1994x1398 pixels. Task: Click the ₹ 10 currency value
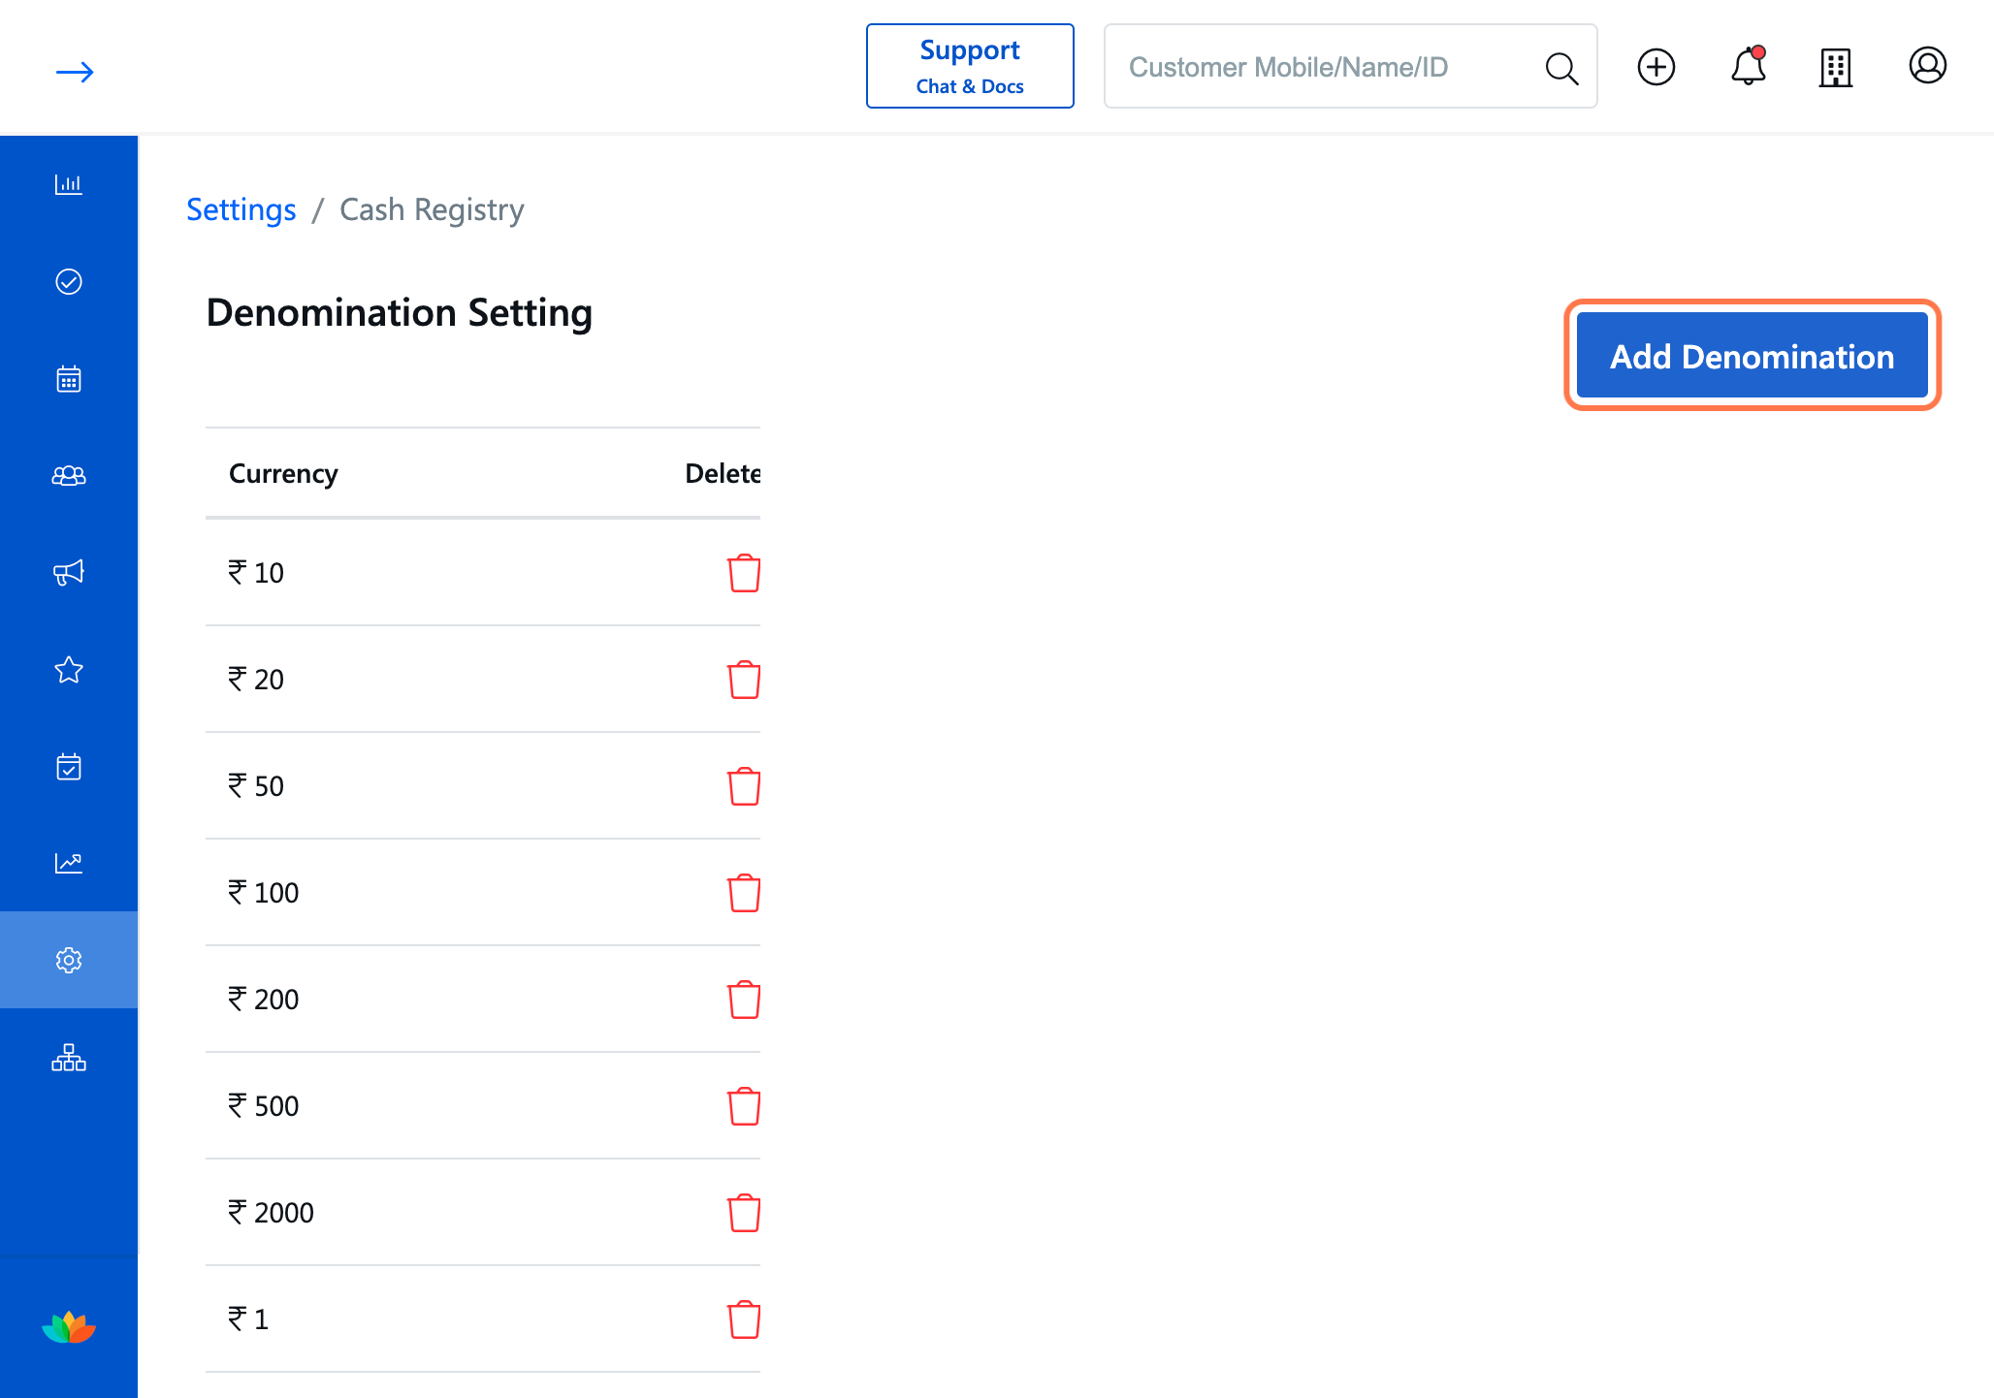[x=256, y=573]
